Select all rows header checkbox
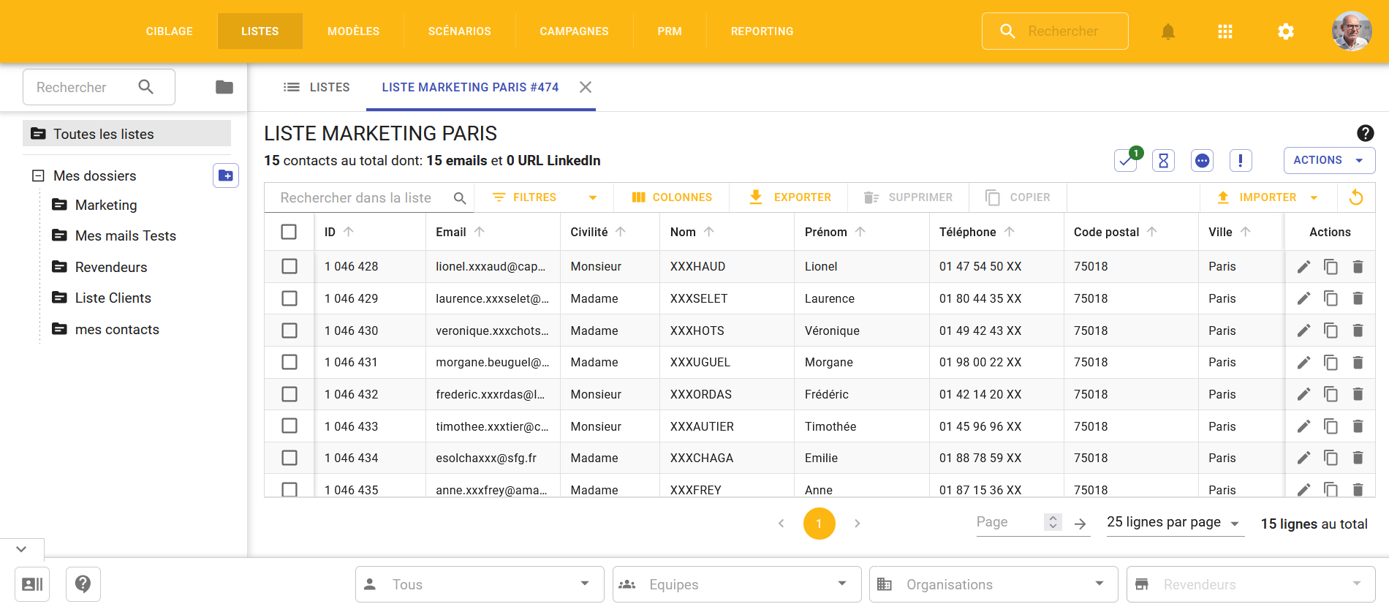Image resolution: width=1389 pixels, height=604 pixels. click(x=289, y=232)
